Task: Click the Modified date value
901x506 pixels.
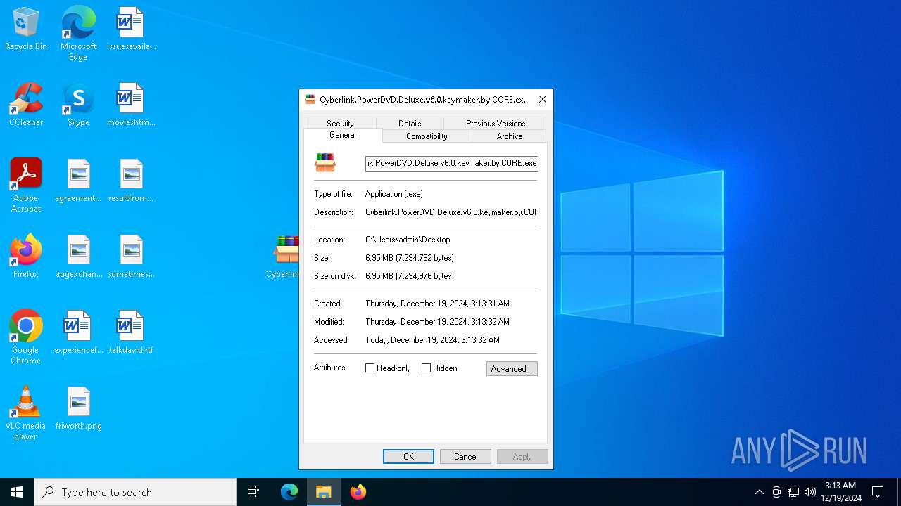Action: pyautogui.click(x=437, y=322)
